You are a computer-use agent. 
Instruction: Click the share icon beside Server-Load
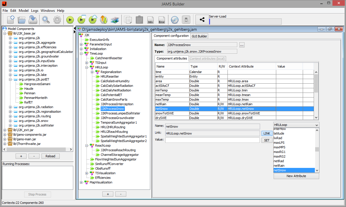(x=202, y=20)
